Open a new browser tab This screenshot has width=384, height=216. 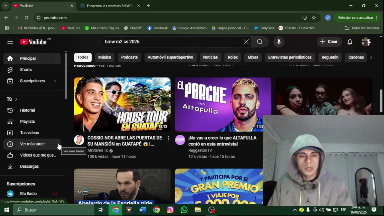pos(148,6)
